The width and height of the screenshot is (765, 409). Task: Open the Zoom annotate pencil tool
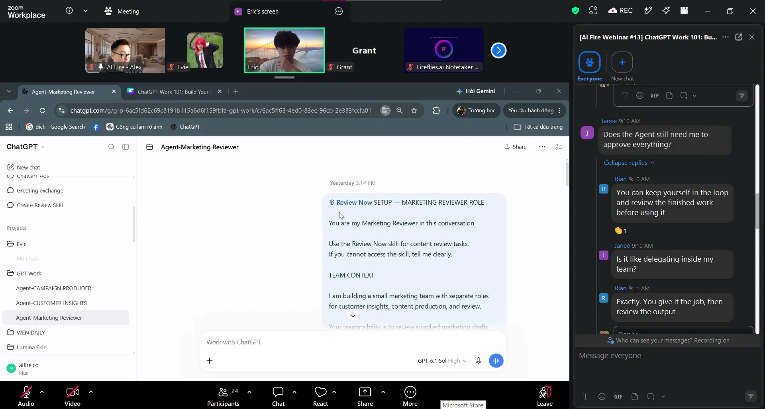pos(648,11)
